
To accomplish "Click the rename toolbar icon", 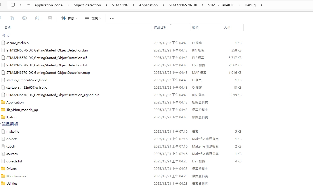I will (24, 18).
